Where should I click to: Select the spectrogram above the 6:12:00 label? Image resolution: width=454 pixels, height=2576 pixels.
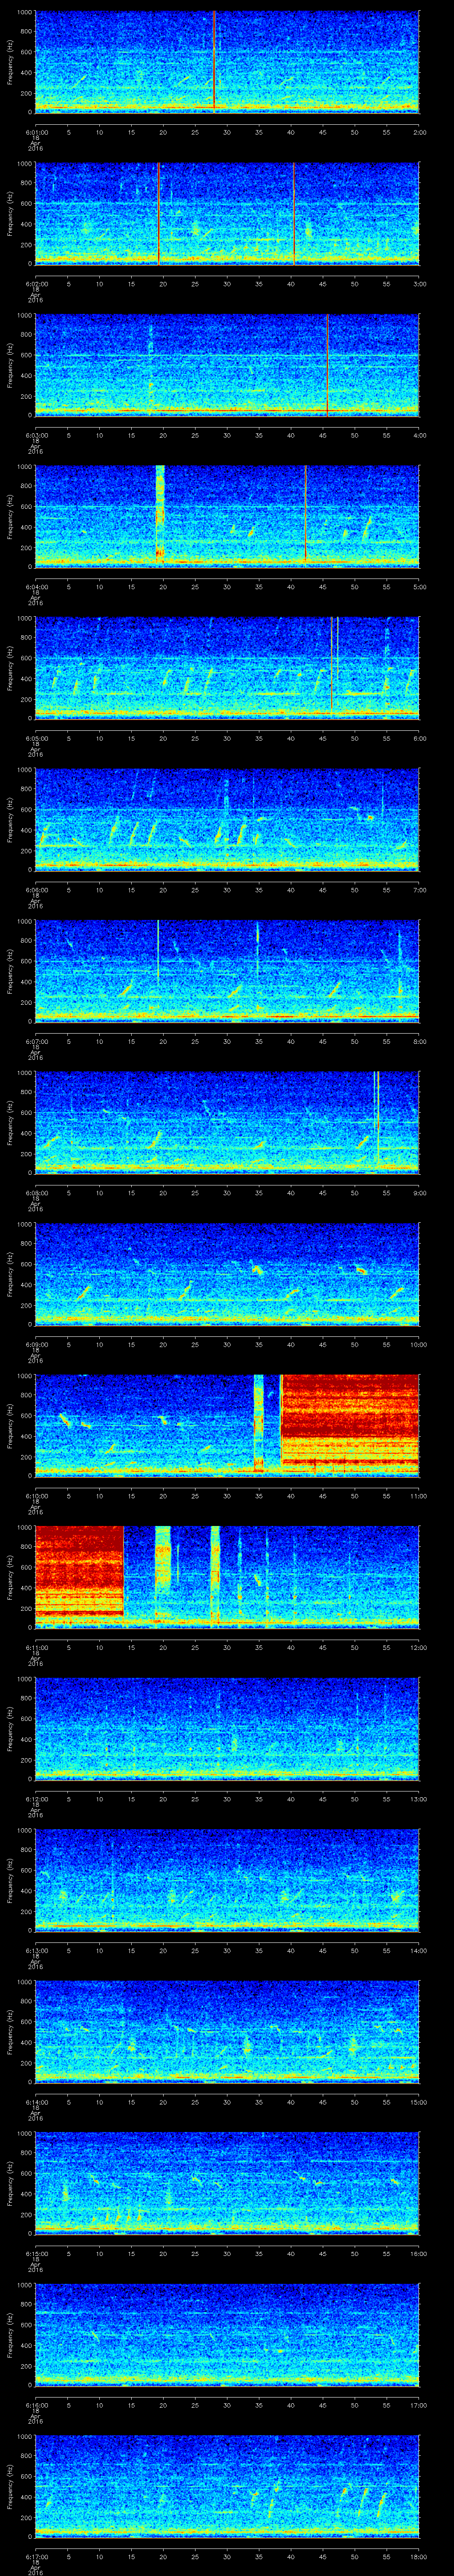227,1728
